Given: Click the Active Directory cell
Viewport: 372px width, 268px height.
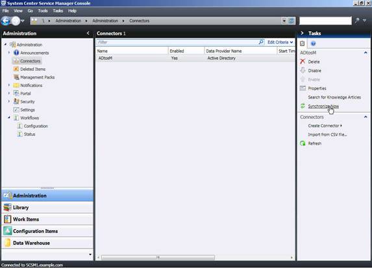Looking at the screenshot, I should 221,58.
